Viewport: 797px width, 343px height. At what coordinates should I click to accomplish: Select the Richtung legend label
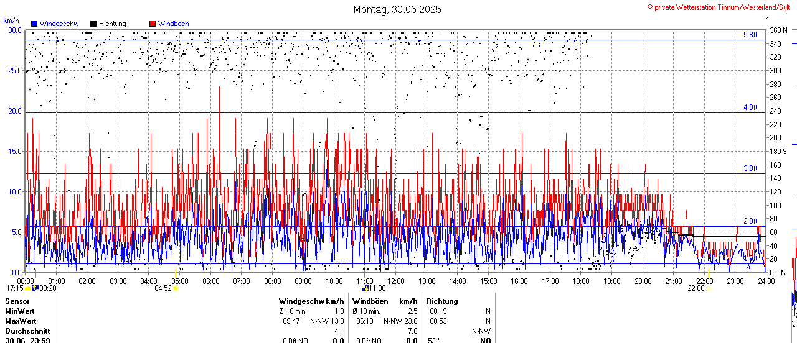113,24
